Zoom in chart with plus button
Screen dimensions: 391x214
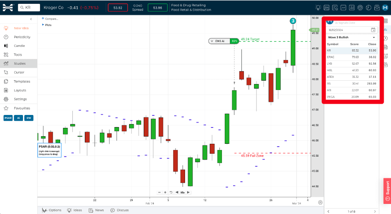165,192
